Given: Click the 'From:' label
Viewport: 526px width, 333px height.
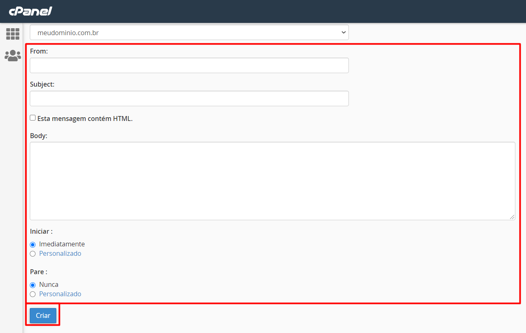Looking at the screenshot, I should click(x=39, y=51).
